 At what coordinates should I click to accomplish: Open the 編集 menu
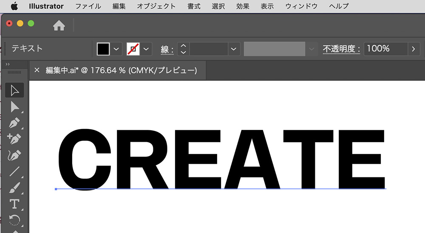119,6
